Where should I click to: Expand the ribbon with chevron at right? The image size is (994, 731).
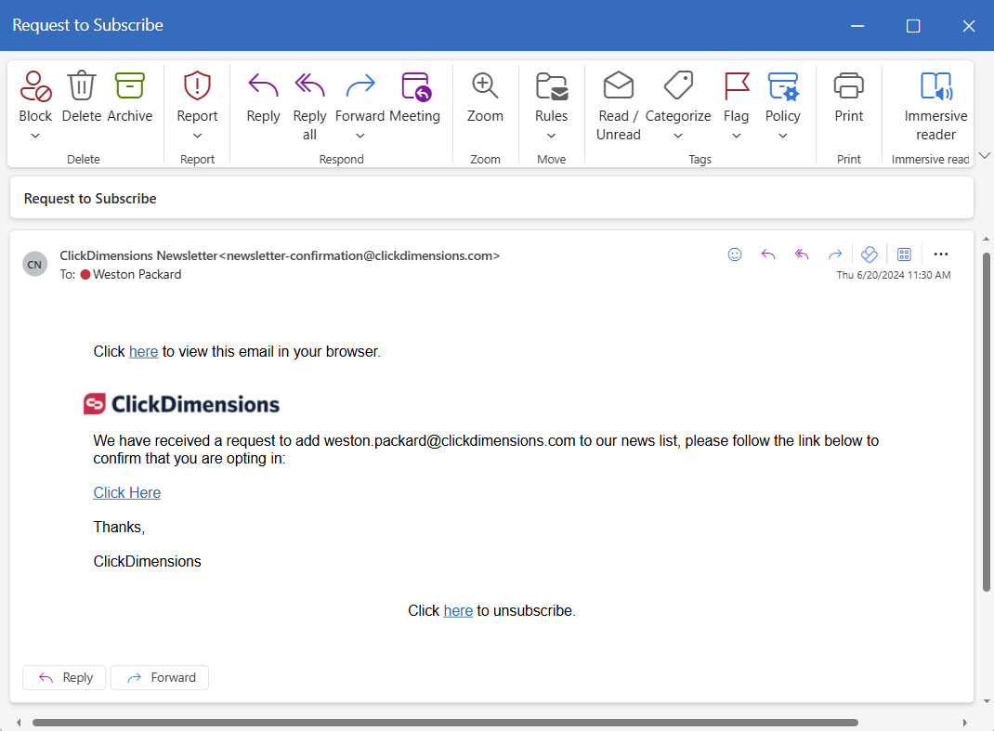click(984, 155)
